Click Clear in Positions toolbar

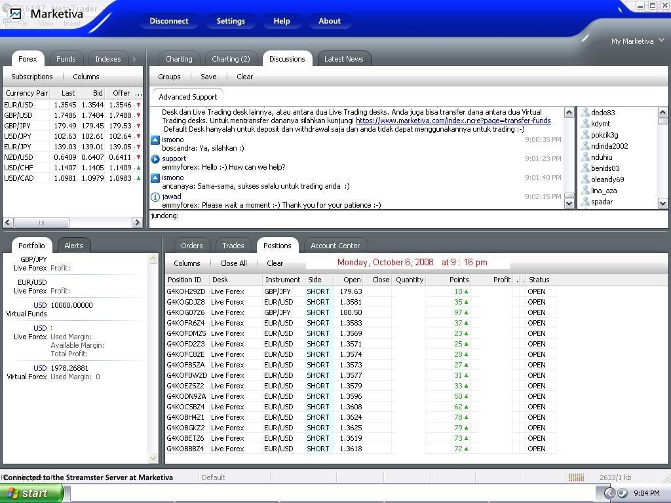(275, 263)
